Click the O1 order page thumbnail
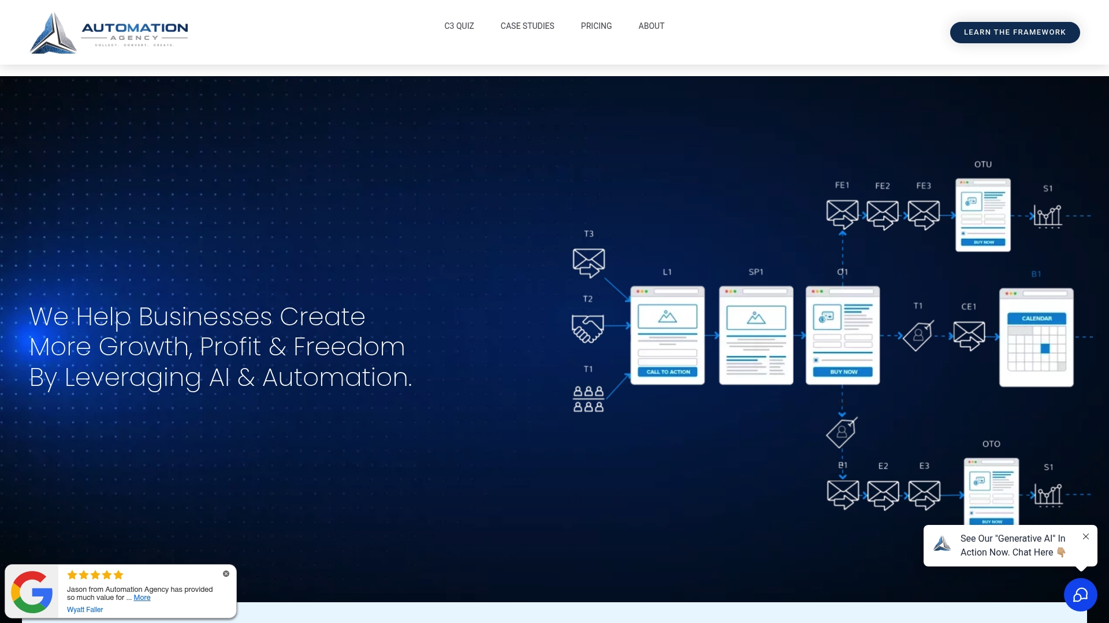Viewport: 1109px width, 623px height. click(843, 335)
